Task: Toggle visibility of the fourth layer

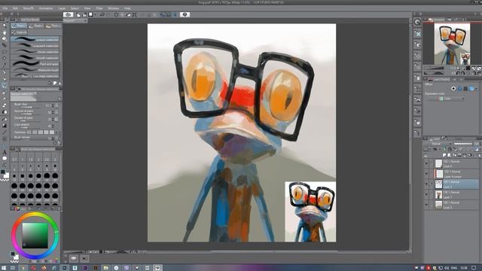Action: 426,194
